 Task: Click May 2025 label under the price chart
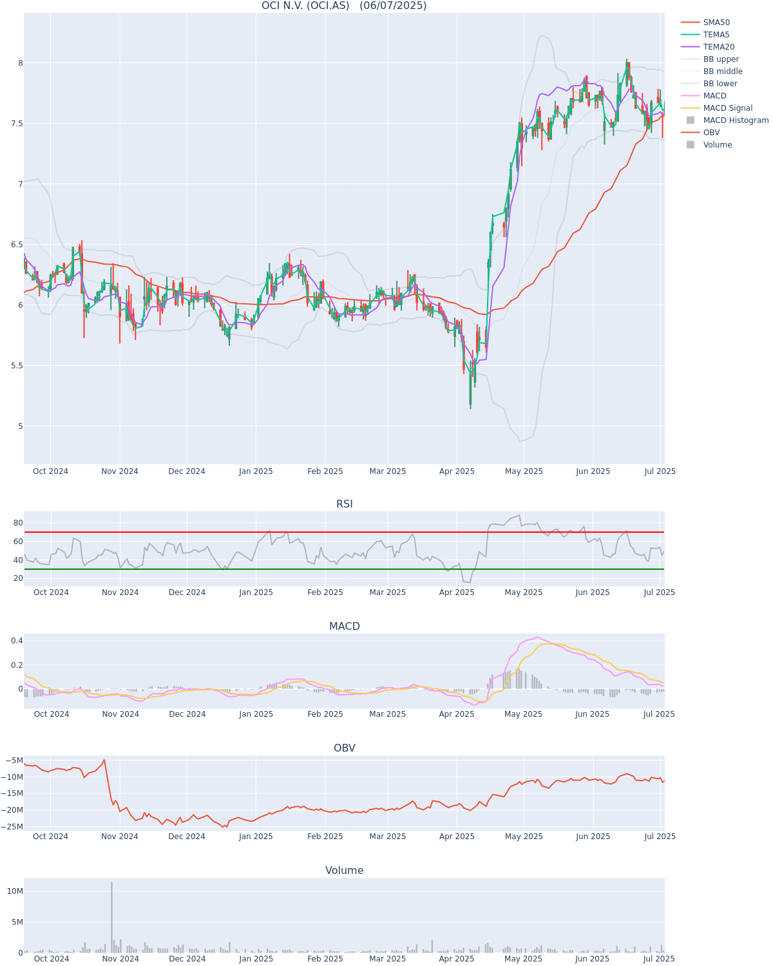click(524, 471)
